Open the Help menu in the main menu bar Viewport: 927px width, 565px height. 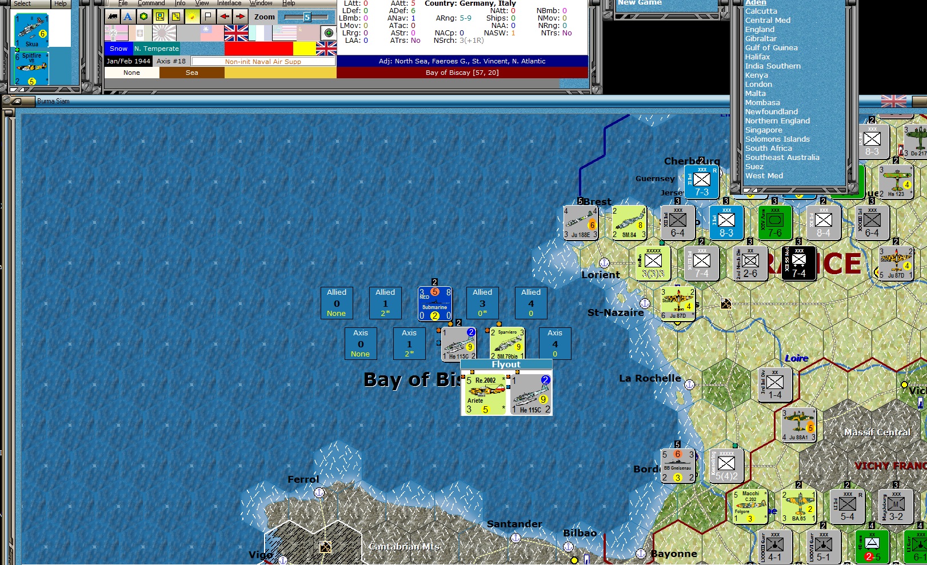tap(289, 3)
